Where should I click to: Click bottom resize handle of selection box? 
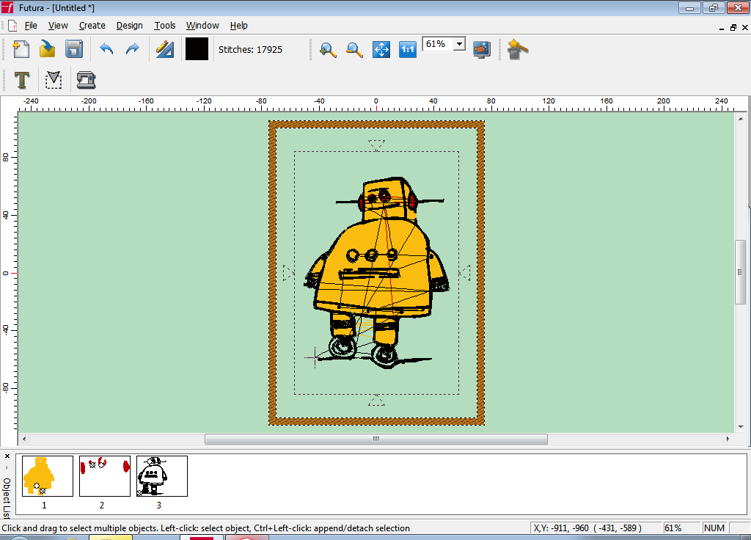(376, 401)
